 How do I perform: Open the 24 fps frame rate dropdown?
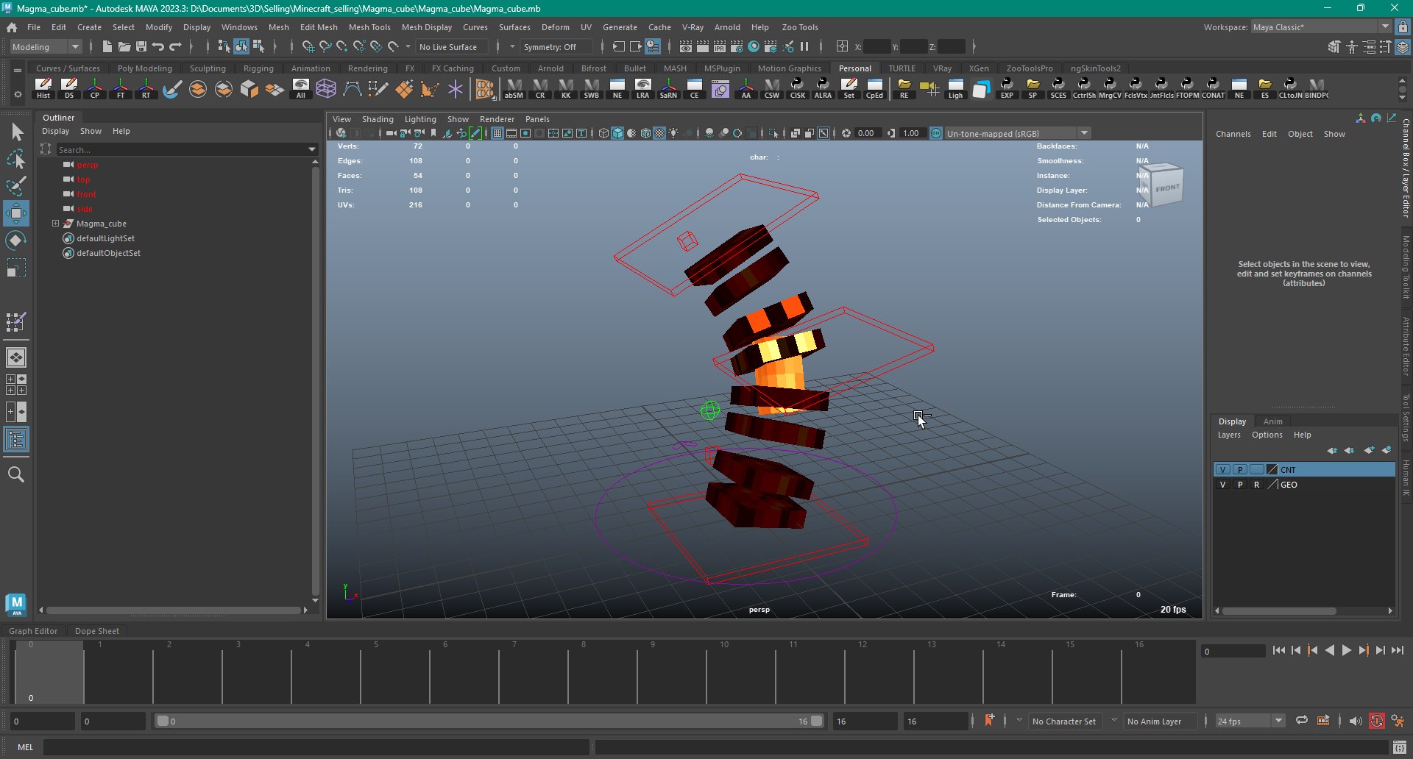(x=1249, y=721)
